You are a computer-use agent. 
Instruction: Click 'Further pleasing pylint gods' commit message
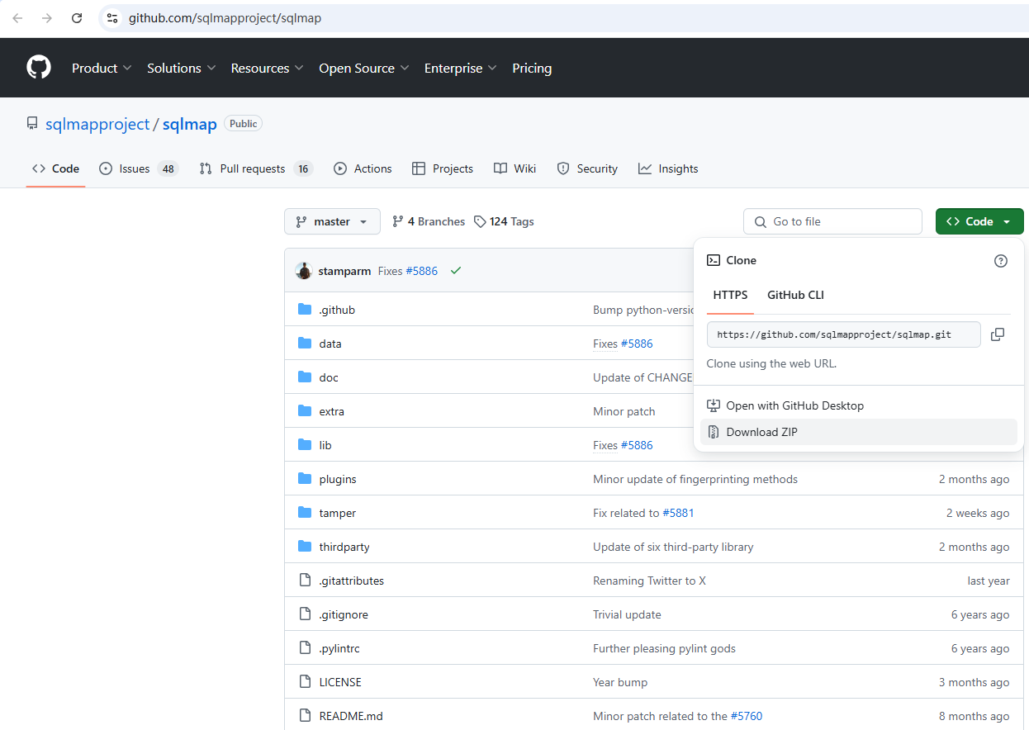pyautogui.click(x=664, y=648)
